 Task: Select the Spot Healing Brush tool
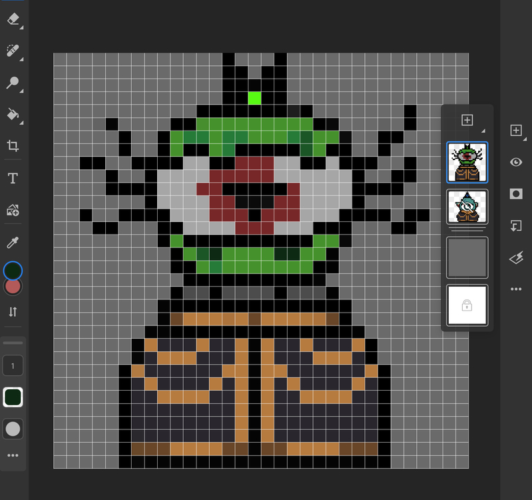coord(13,50)
